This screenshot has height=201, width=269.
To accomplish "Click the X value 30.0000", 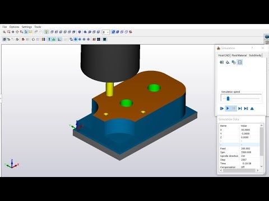I will click(x=245, y=130).
